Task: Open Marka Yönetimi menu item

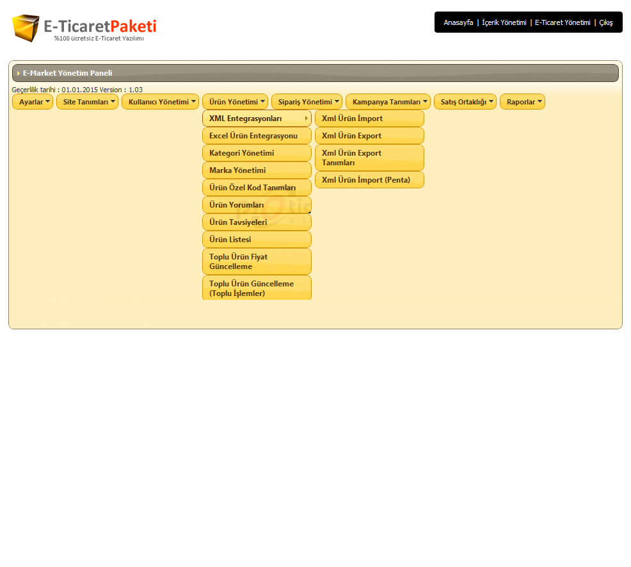Action: click(x=256, y=170)
